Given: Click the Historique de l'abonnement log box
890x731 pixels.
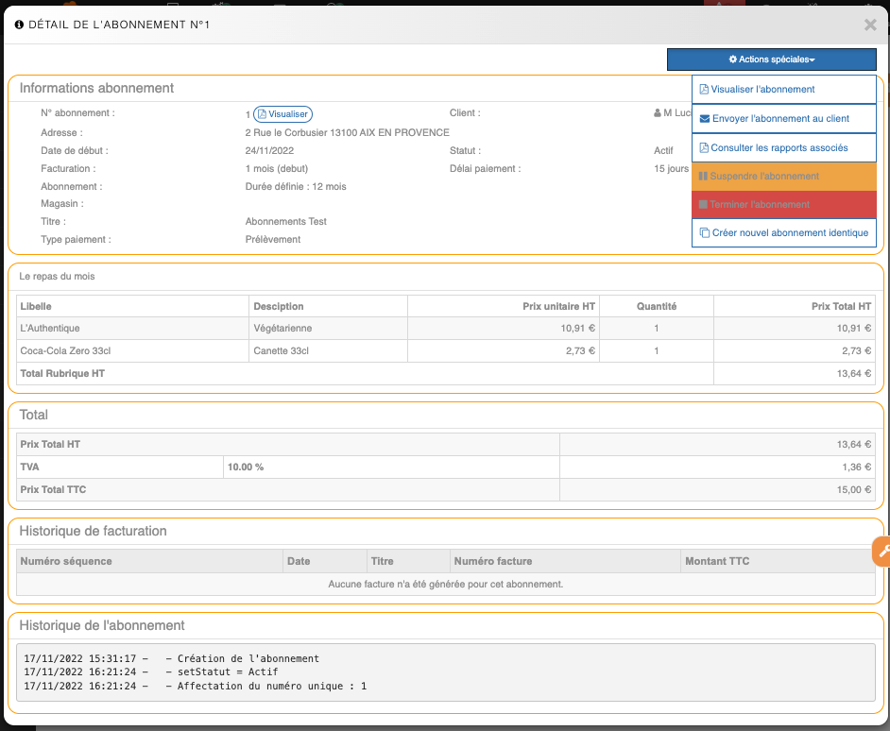Looking at the screenshot, I should (445, 672).
